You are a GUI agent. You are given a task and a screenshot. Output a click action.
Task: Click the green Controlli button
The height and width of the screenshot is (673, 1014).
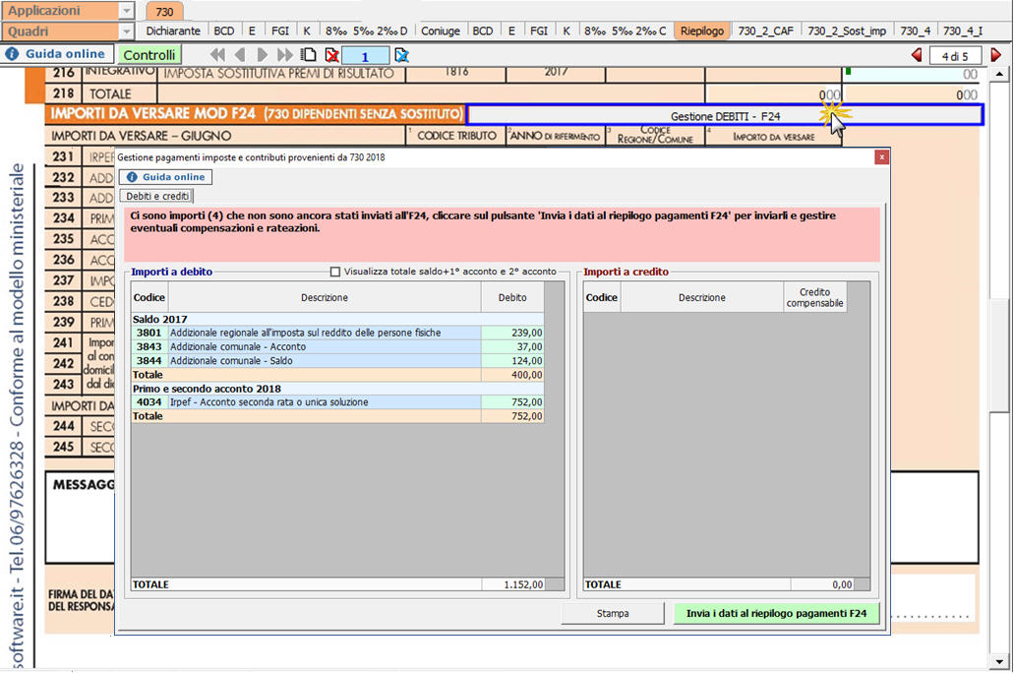[x=149, y=55]
